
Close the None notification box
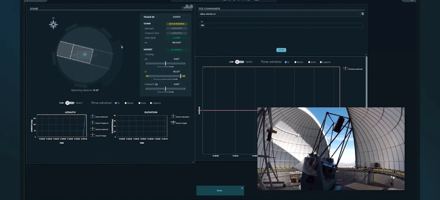[x=242, y=188]
